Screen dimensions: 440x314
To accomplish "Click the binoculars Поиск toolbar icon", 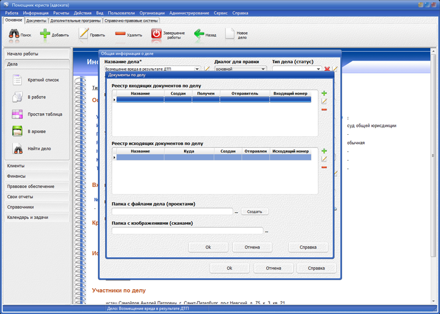I will point(14,34).
